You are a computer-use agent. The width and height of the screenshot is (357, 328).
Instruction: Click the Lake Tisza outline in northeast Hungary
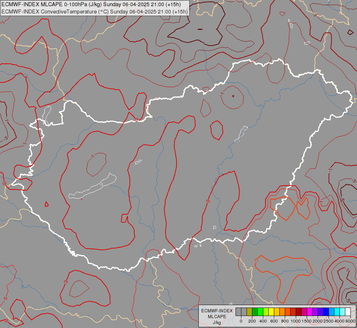point(241,134)
